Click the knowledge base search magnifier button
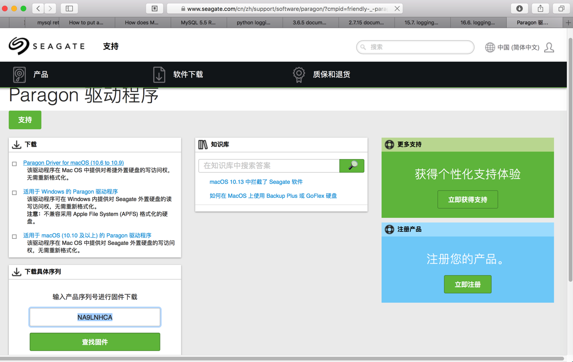Viewport: 573px width, 362px height. coord(352,166)
